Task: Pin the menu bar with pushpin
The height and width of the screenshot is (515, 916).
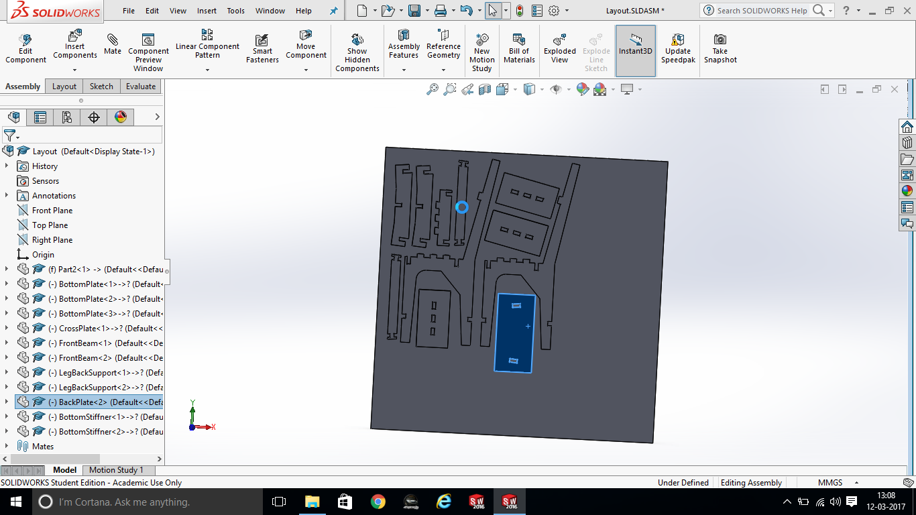Action: coord(334,11)
